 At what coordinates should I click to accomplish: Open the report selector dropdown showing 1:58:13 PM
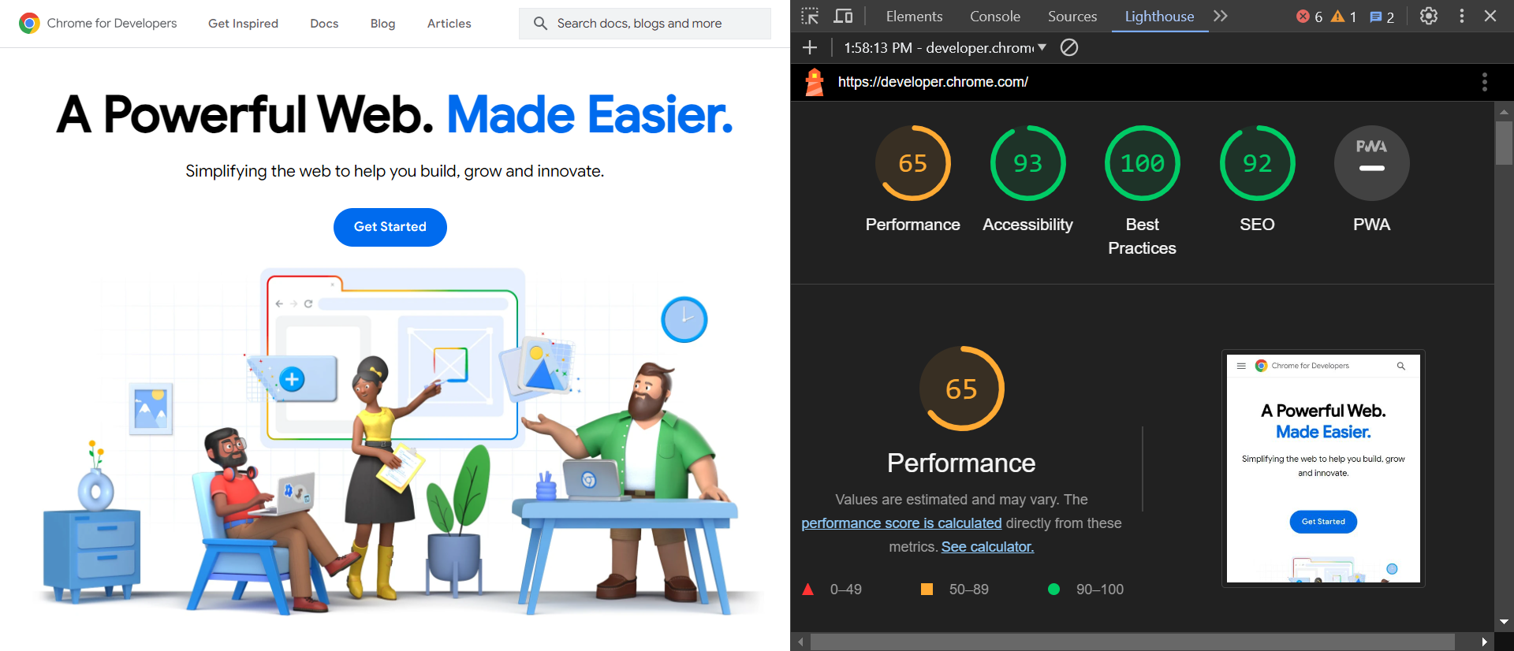click(945, 48)
